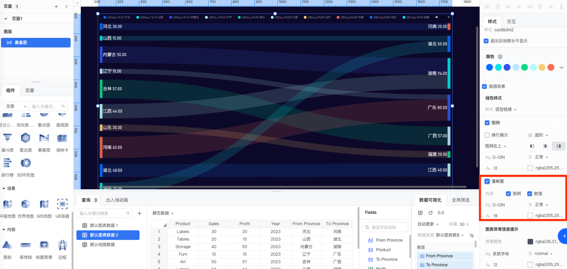Add the 雷达图 radar chart component
The image size is (567, 269).
(x=26, y=142)
